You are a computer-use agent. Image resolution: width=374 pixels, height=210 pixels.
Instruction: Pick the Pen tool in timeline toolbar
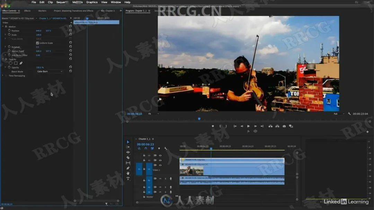click(x=128, y=168)
